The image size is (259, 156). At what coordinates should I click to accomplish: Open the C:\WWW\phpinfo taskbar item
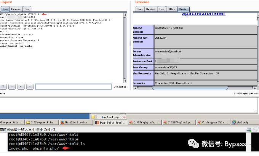click(x=145, y=123)
